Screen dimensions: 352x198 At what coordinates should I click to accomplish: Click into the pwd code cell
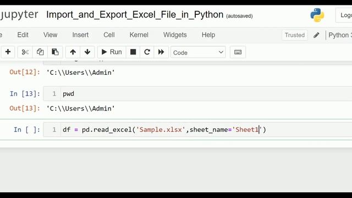pos(197,94)
